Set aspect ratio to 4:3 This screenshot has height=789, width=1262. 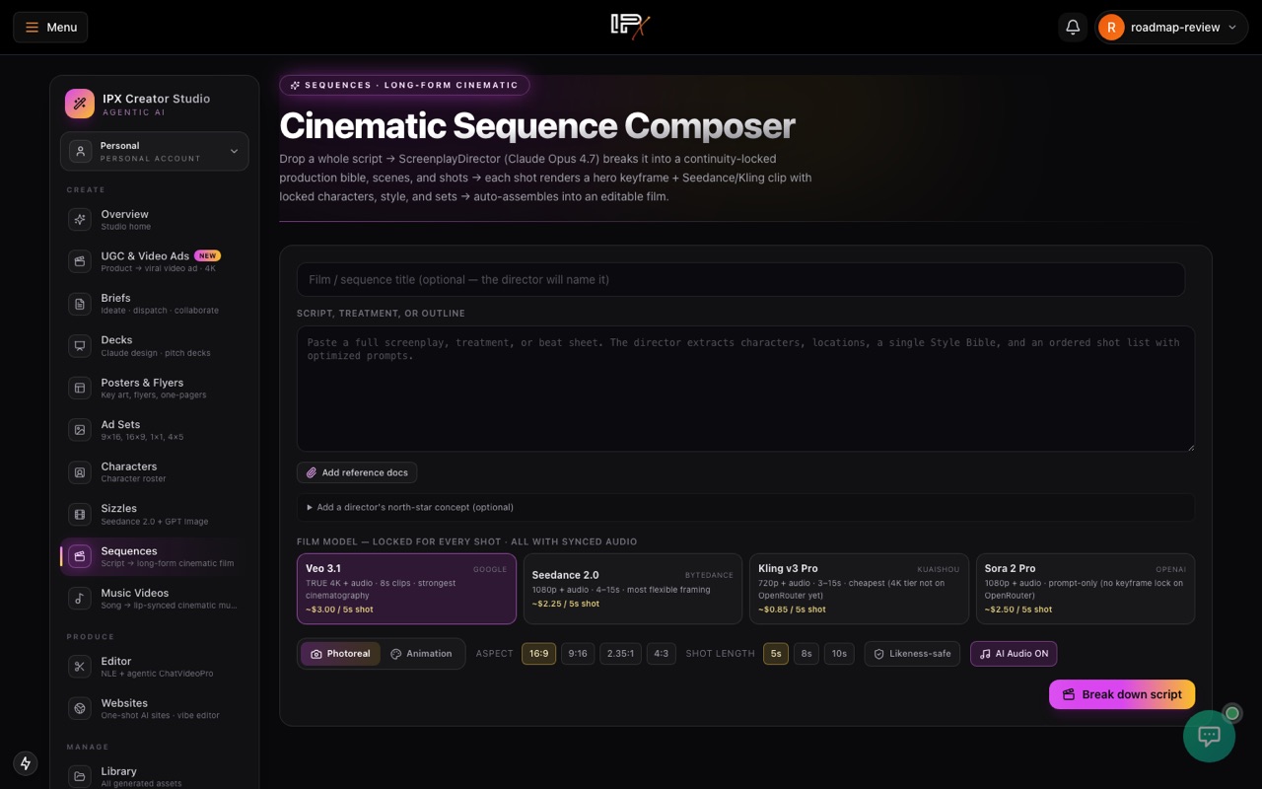tap(662, 653)
